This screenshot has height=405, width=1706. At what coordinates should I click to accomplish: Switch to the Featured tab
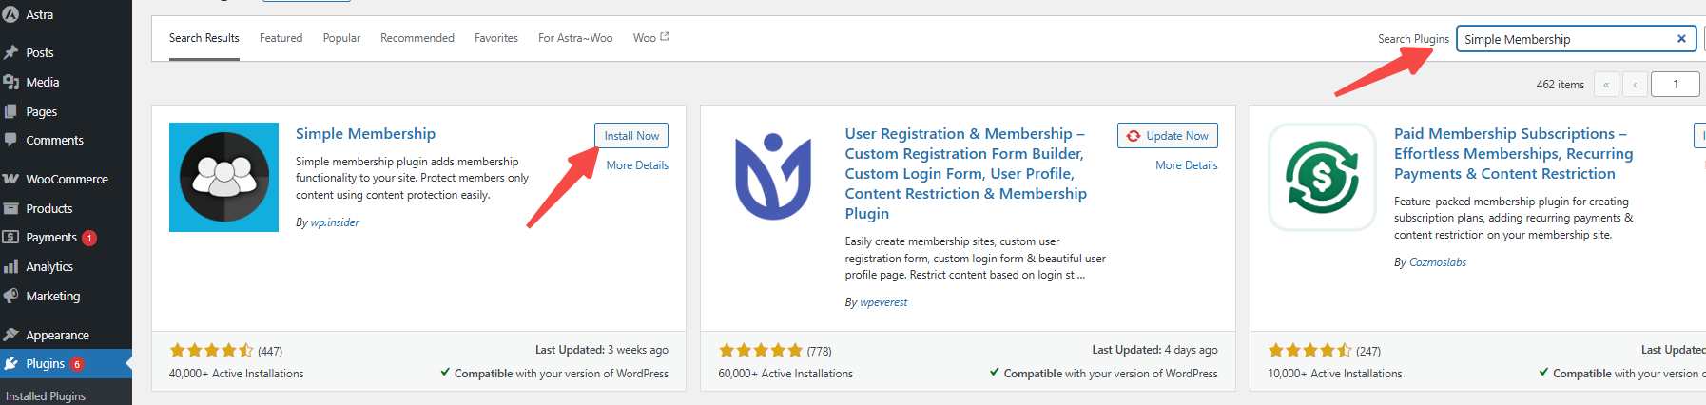[281, 38]
